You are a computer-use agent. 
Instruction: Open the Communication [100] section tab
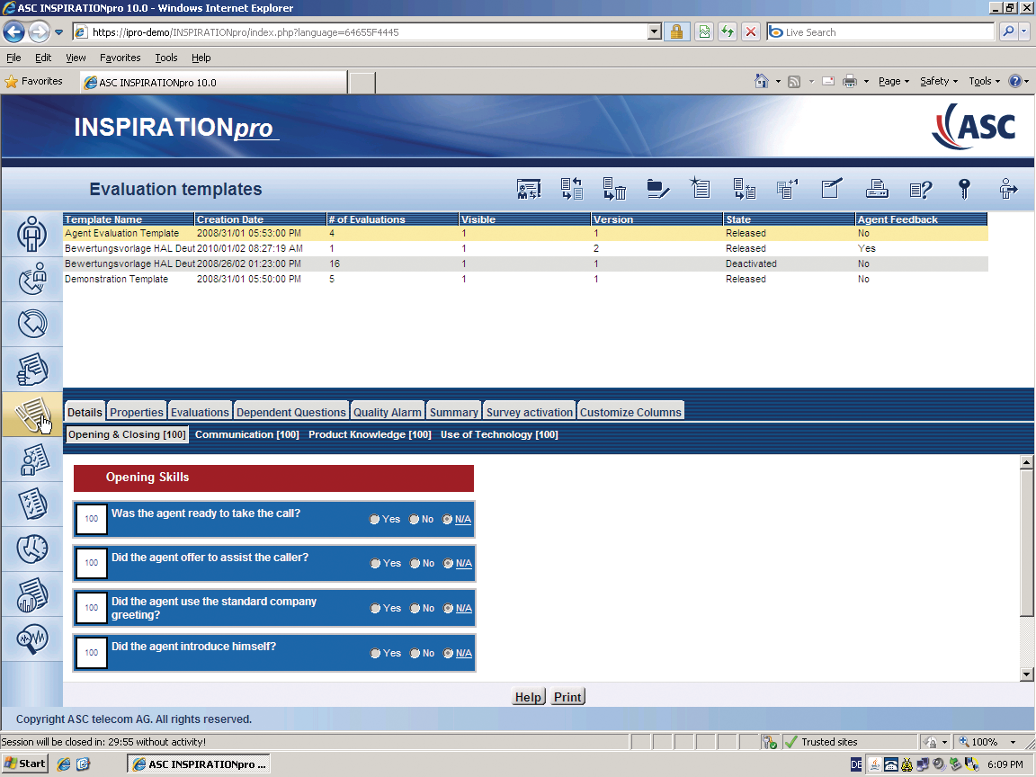click(246, 434)
